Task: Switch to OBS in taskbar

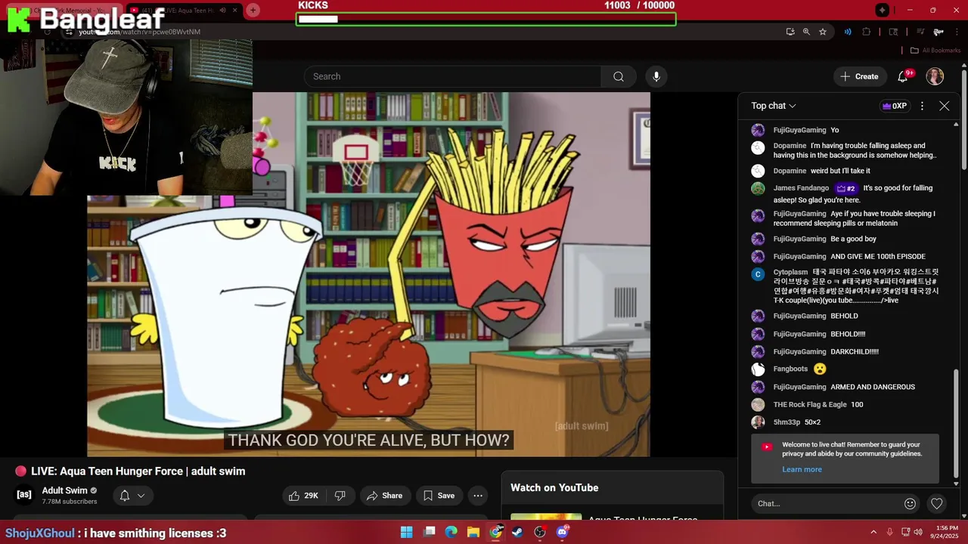Action: tap(540, 532)
